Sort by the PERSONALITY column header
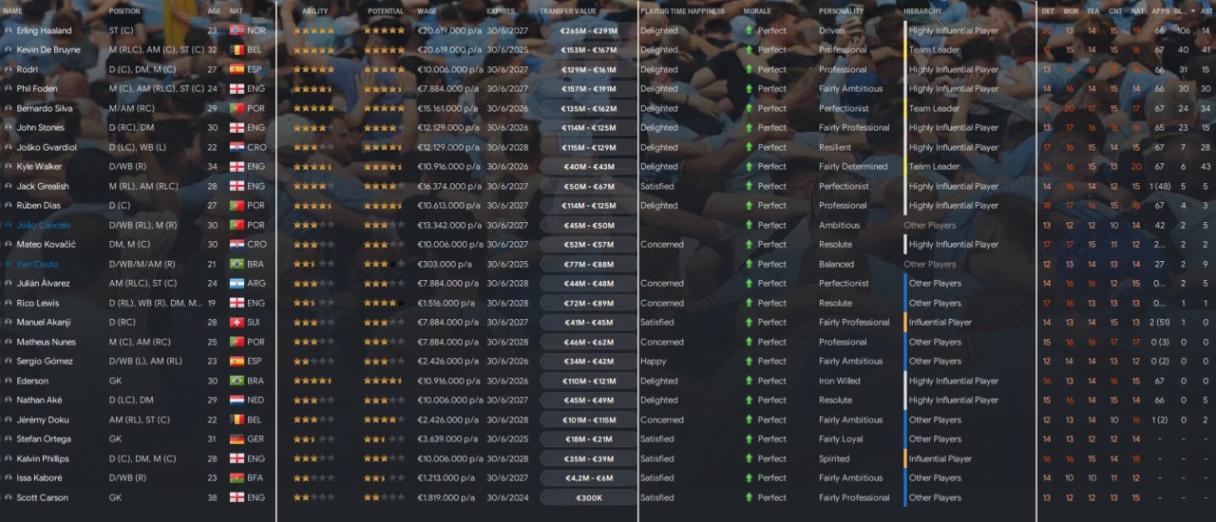The height and width of the screenshot is (522, 1216). click(841, 10)
